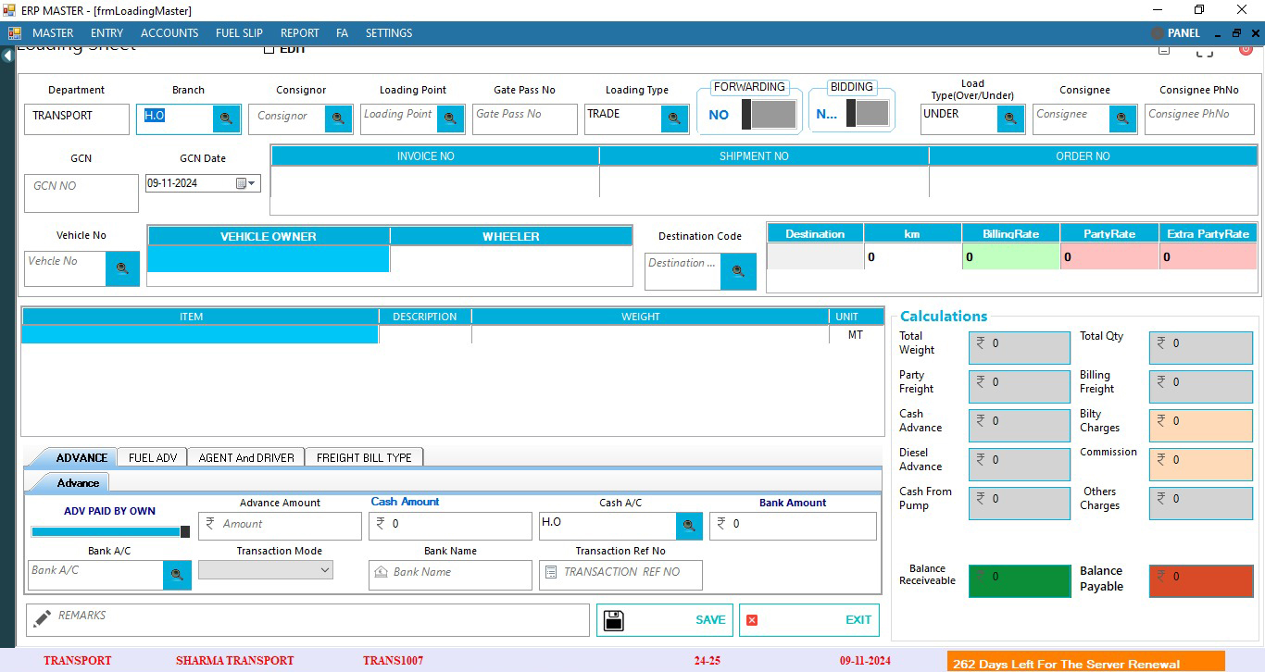
Task: Open Cash A/C search lookup icon
Action: click(688, 526)
